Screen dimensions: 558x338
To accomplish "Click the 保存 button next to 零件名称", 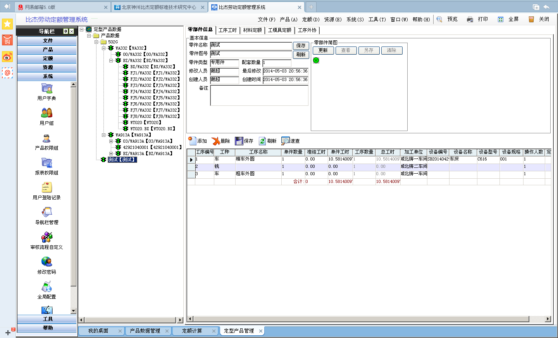I will click(301, 46).
